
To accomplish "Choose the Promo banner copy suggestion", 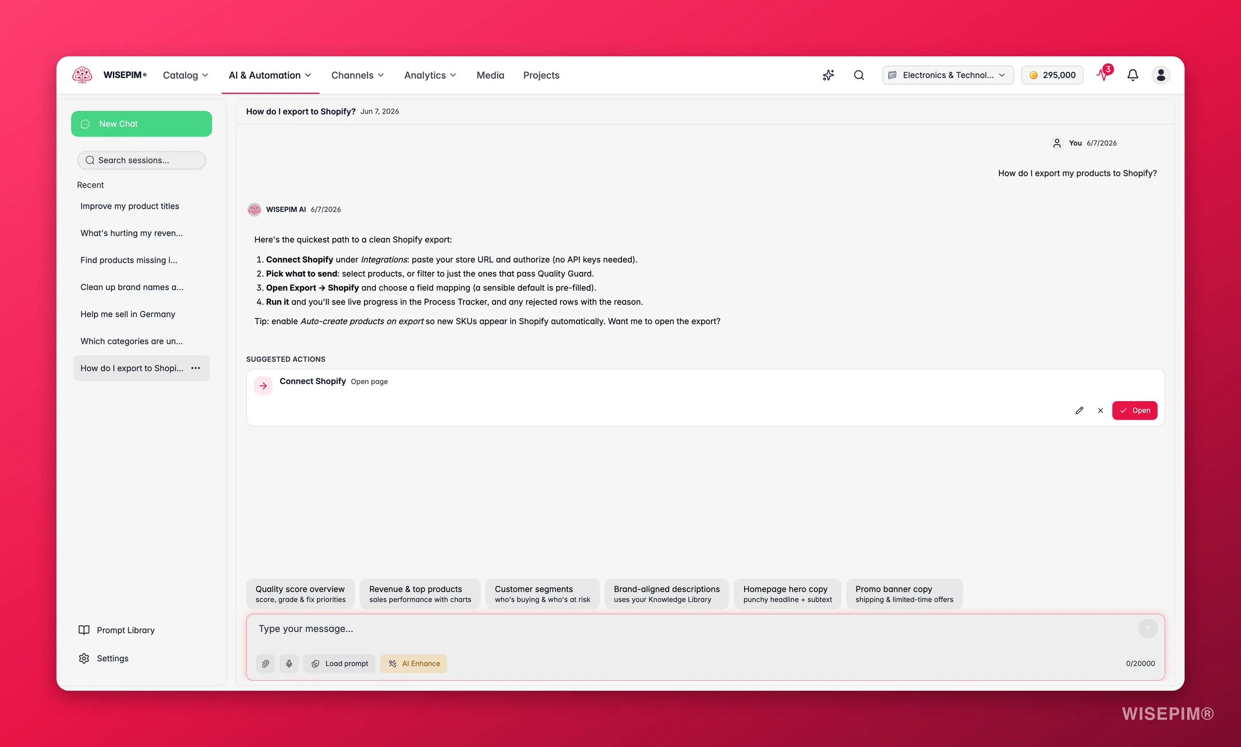I will coord(904,594).
